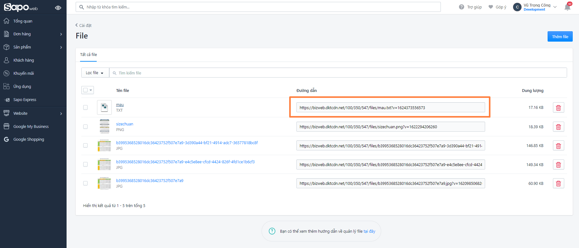Open file link b3995368528016dc36423752f507e7a9
Image resolution: width=579 pixels, height=248 pixels.
point(150,181)
